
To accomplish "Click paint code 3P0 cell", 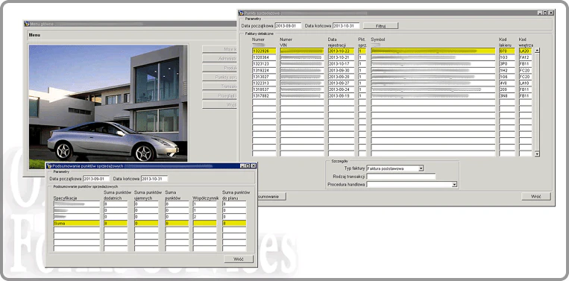I will pyautogui.click(x=507, y=64).
